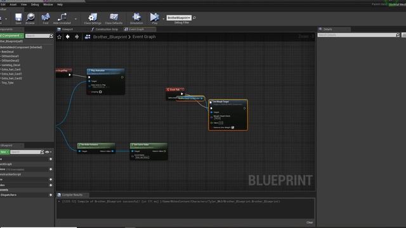Select the OilStainDecal1 component
The image size is (406, 228).
click(10, 56)
